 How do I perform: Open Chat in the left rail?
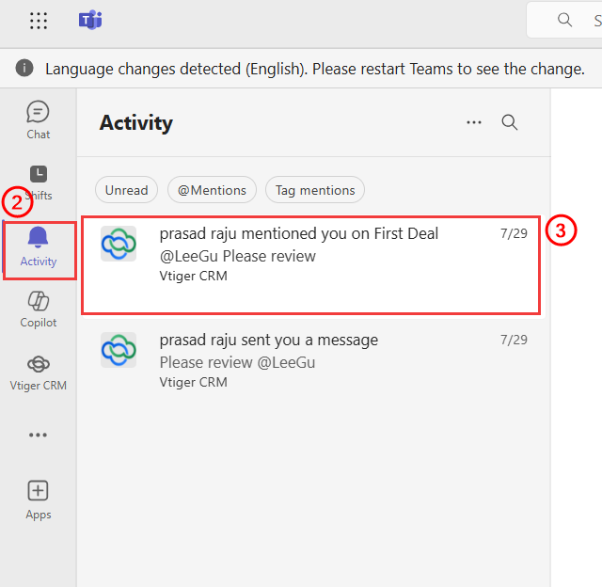point(38,120)
